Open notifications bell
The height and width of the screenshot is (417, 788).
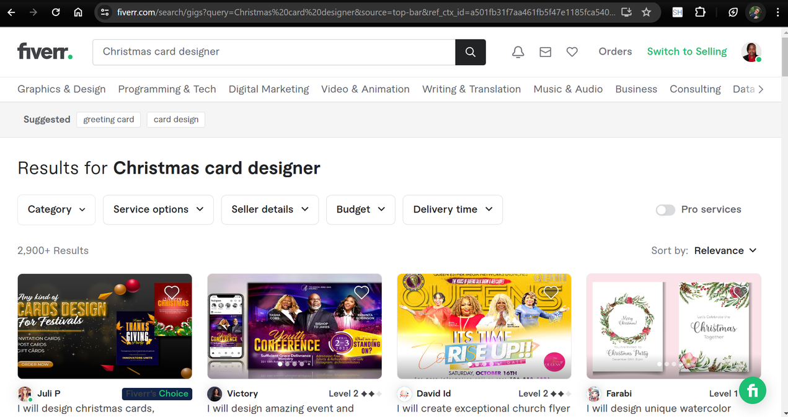(x=518, y=52)
